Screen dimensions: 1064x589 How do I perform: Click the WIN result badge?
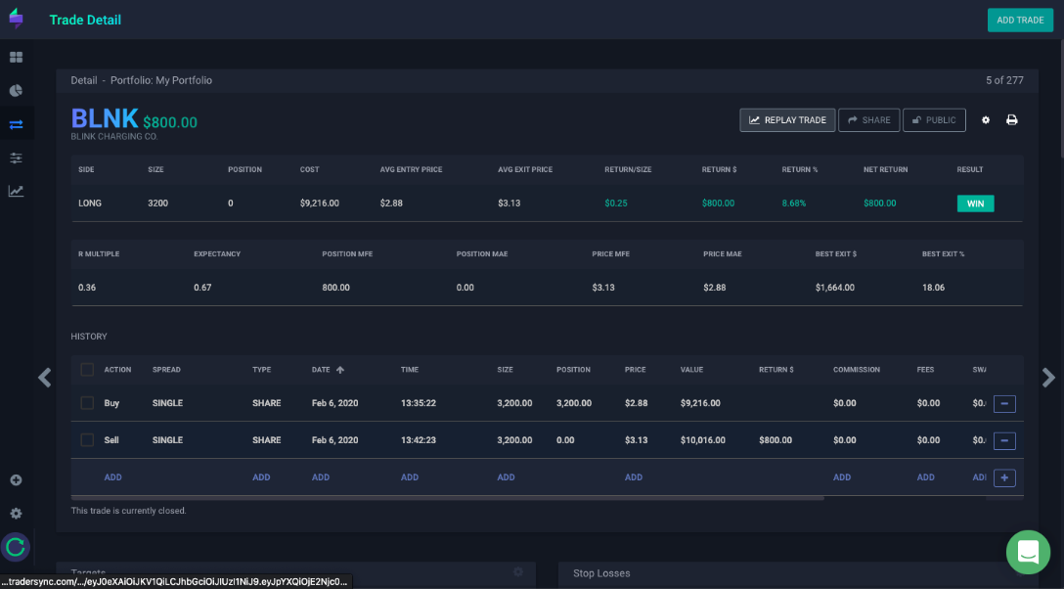975,204
